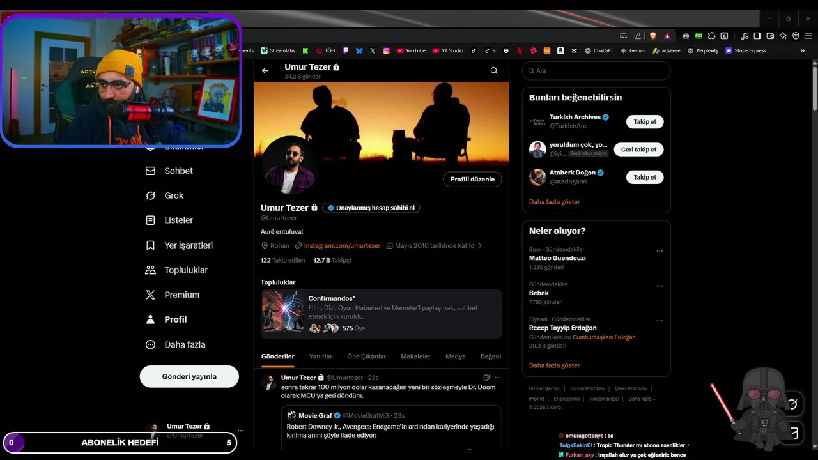Click the Ara search field
This screenshot has width=818, height=460.
pyautogui.click(x=596, y=71)
